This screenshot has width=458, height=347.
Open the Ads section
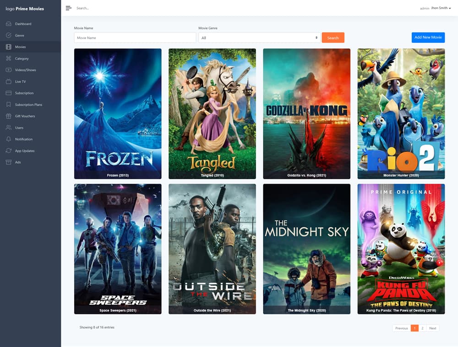pyautogui.click(x=30, y=162)
